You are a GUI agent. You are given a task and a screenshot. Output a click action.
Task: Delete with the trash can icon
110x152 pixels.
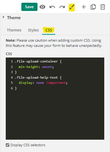[x=103, y=7]
